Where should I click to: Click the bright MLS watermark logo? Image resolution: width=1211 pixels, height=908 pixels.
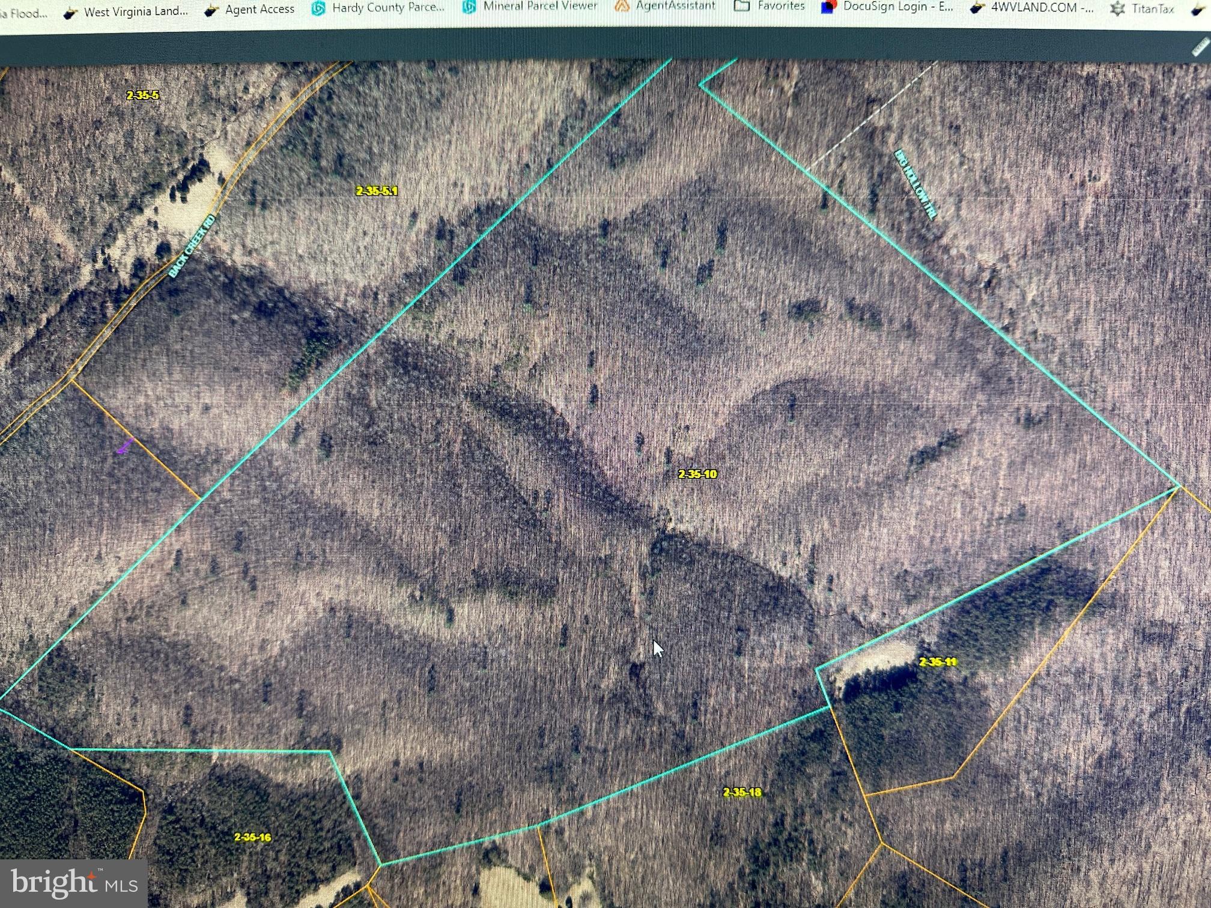74,883
